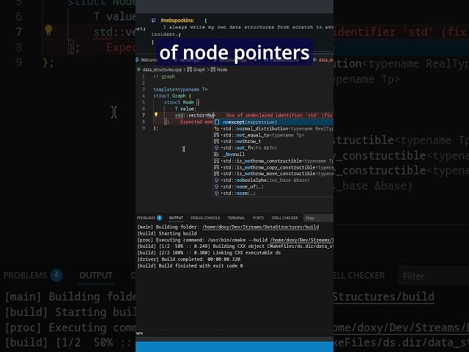Click the C++ file icon in the breadcrumb bar
The height and width of the screenshot is (352, 469).
[139, 70]
